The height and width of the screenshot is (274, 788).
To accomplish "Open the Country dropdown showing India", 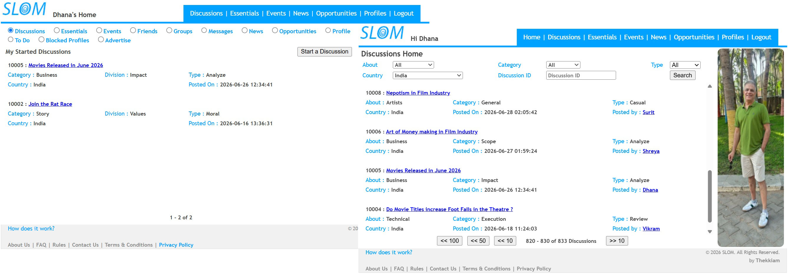I will click(x=428, y=76).
